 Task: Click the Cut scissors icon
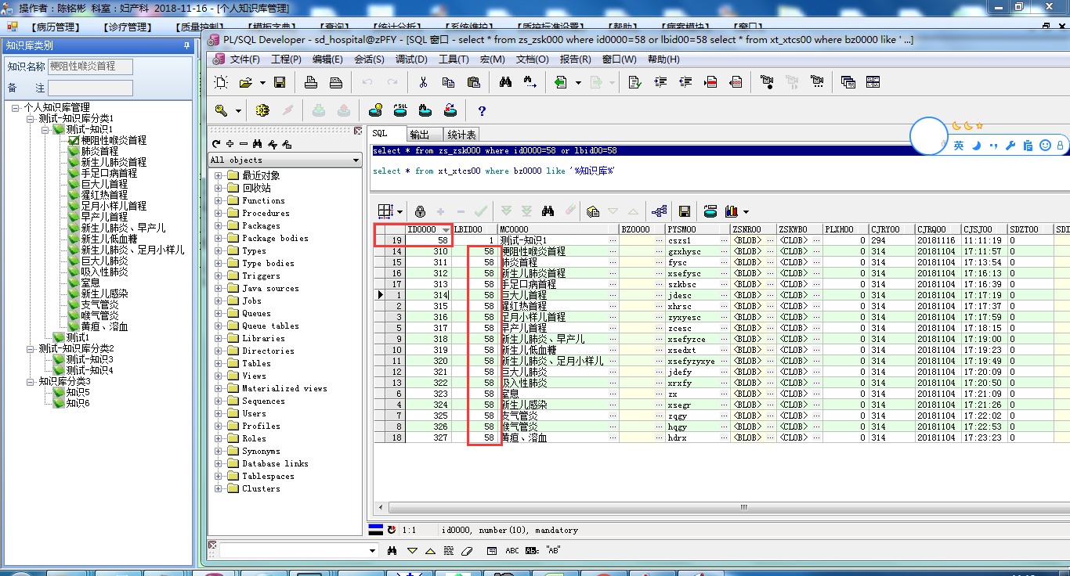[423, 82]
